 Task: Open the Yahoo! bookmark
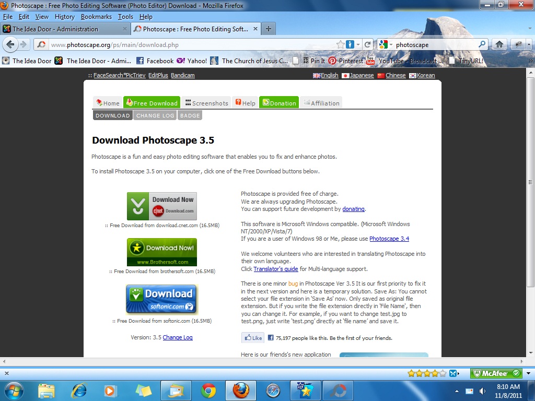point(192,61)
